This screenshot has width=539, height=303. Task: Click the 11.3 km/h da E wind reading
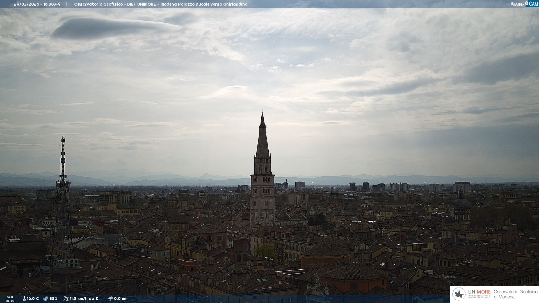tap(84, 299)
